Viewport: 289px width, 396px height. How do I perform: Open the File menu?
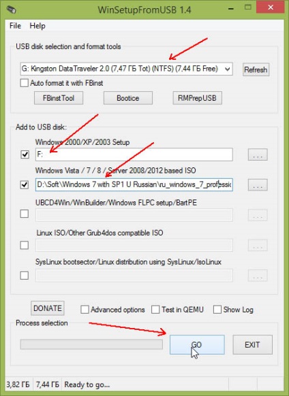click(15, 26)
